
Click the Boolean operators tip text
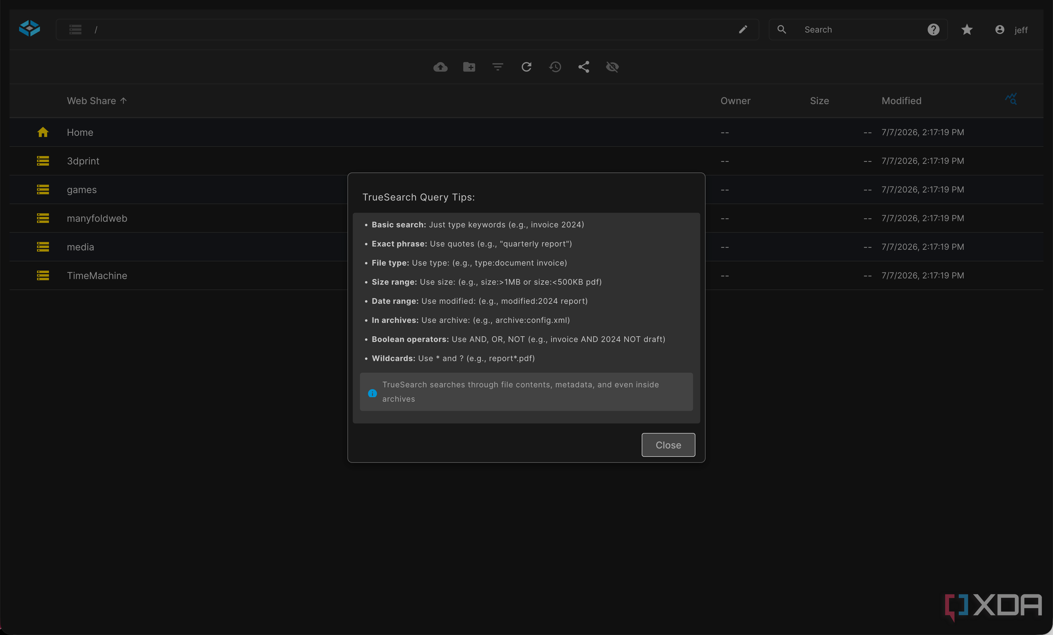click(518, 339)
